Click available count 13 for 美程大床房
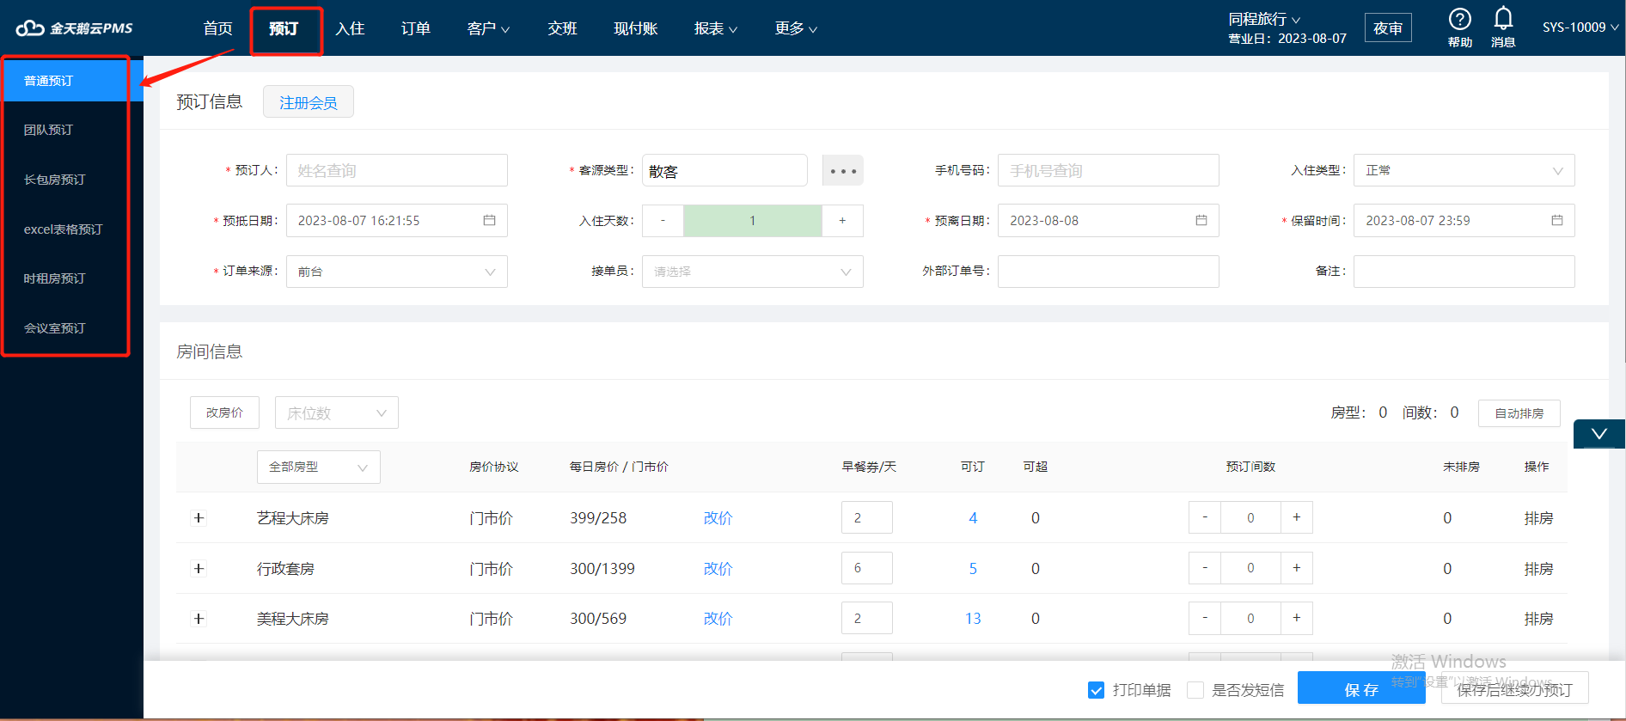Image resolution: width=1626 pixels, height=721 pixels. click(x=973, y=619)
